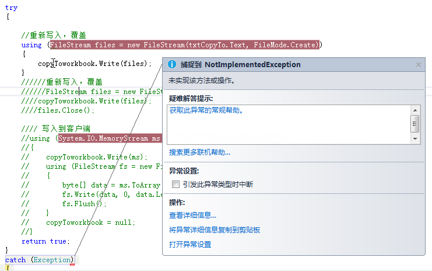Place cursor in copyToworkbook.Write(files) line
The height and width of the screenshot is (271, 432).
95,64
